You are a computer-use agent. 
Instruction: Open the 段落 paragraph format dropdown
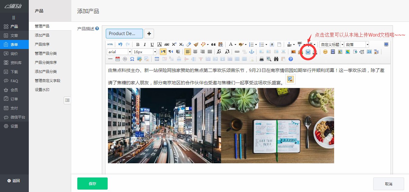[356, 44]
